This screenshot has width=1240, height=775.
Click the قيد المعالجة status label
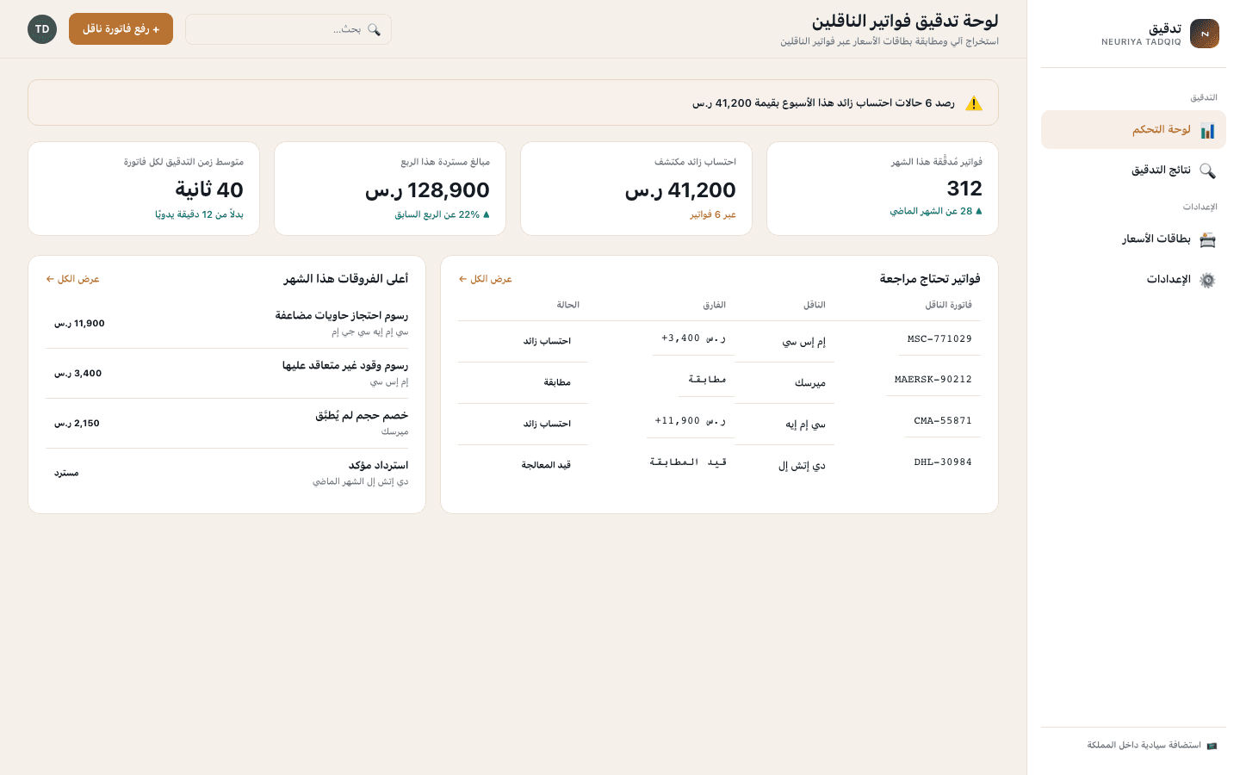[546, 465]
